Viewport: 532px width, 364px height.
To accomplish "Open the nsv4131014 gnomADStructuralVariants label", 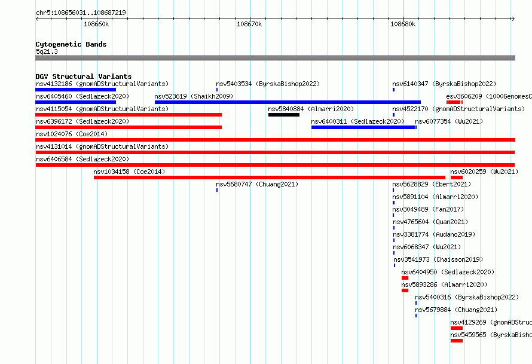I will 102,146.
